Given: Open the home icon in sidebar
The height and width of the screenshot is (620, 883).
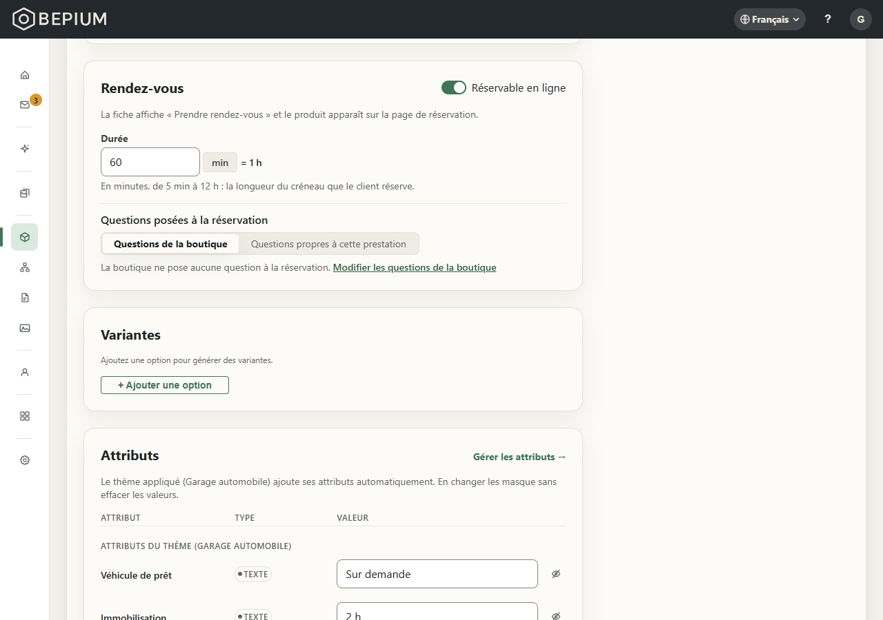Looking at the screenshot, I should pos(25,75).
